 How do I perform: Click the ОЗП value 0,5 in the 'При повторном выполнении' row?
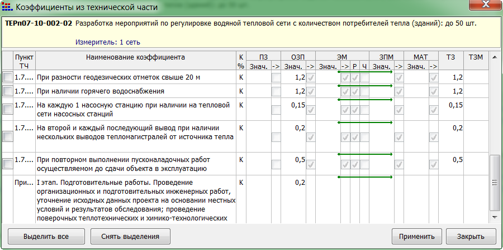pyautogui.click(x=300, y=160)
